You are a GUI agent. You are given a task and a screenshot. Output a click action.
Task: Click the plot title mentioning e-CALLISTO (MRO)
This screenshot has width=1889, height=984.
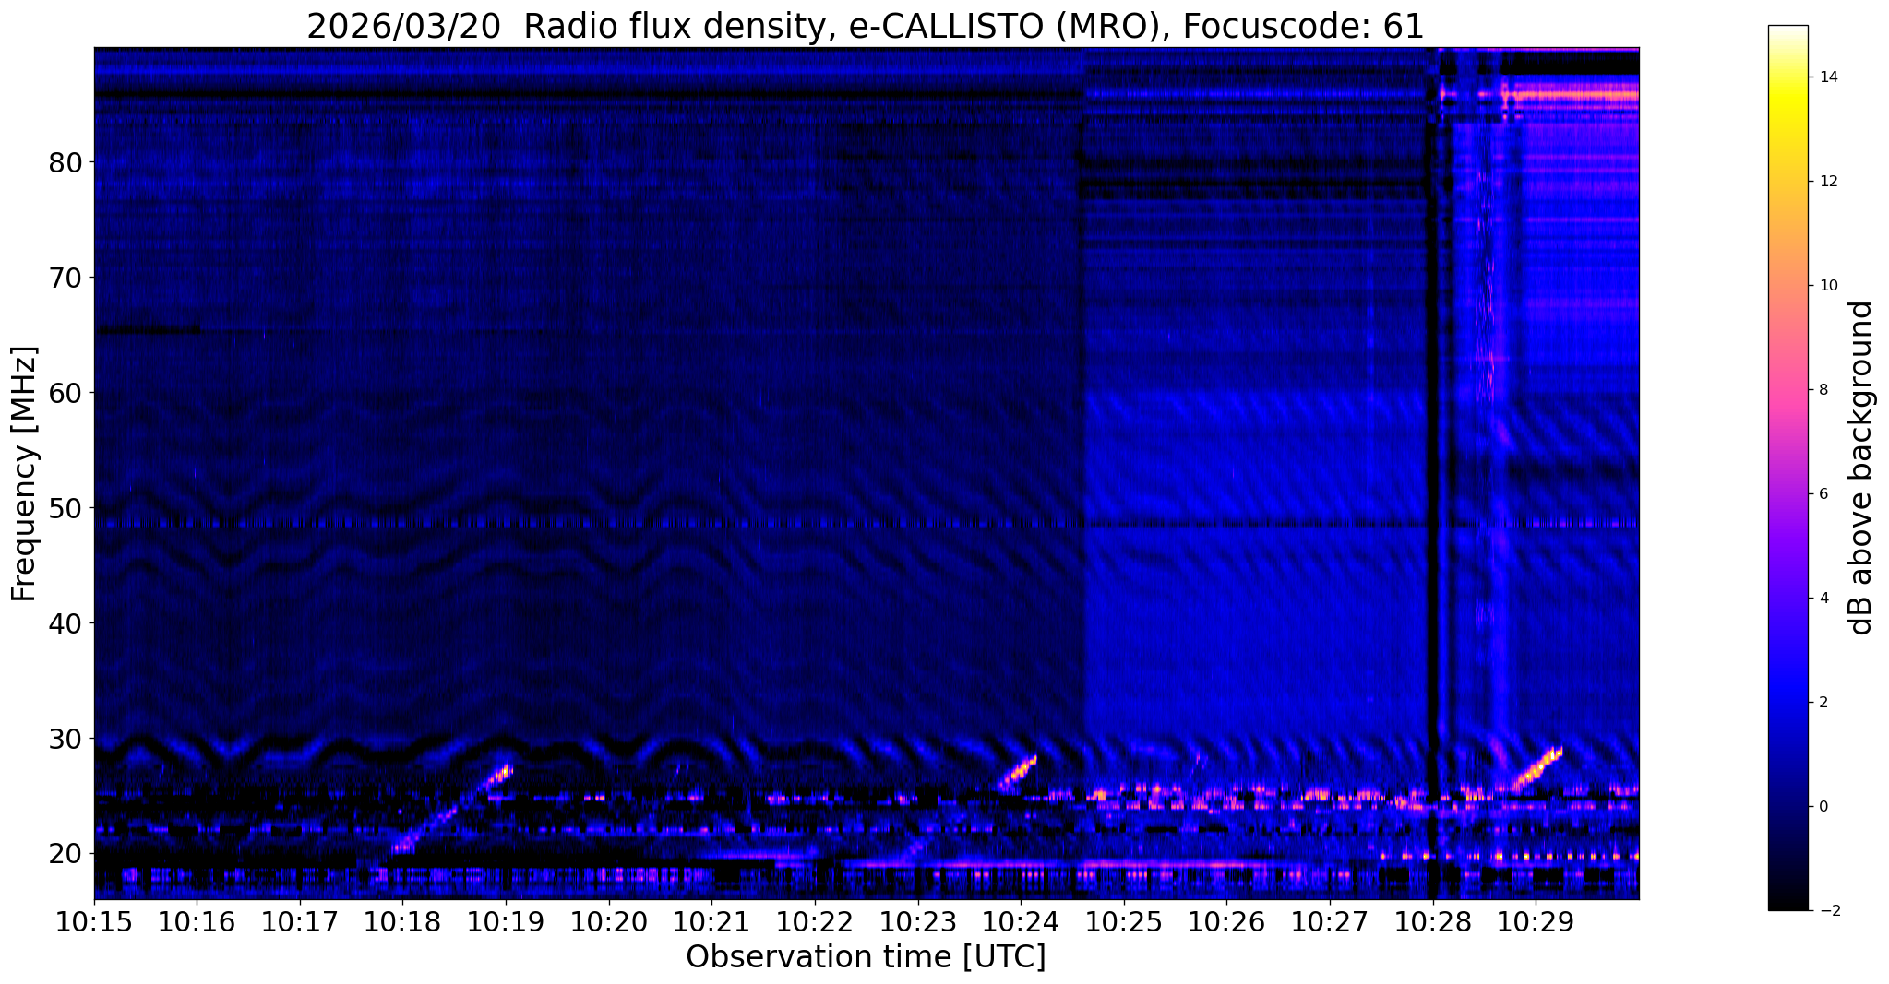[x=866, y=26]
